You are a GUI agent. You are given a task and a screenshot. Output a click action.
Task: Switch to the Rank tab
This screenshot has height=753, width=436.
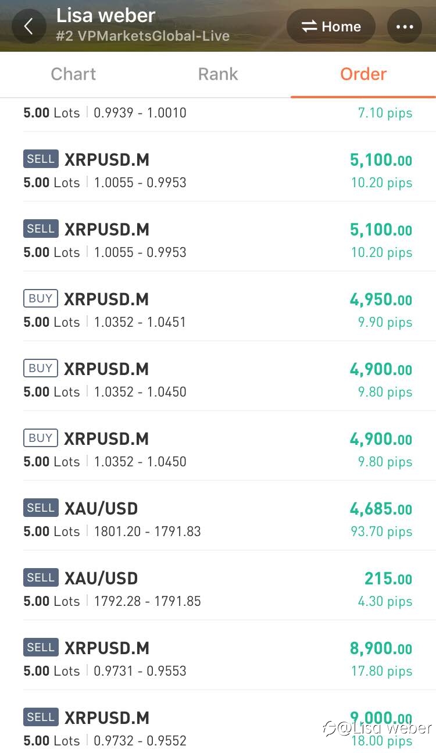coord(218,74)
